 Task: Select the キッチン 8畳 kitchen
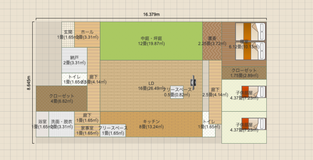coord(151,124)
